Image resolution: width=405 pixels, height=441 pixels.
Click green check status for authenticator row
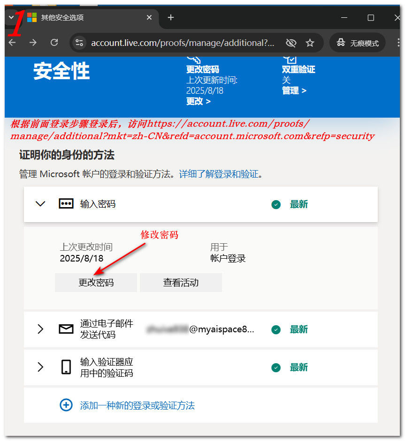tap(276, 367)
